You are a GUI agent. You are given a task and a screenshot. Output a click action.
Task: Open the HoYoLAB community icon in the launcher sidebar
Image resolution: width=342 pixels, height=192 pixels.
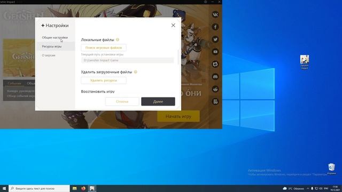(x=215, y=64)
